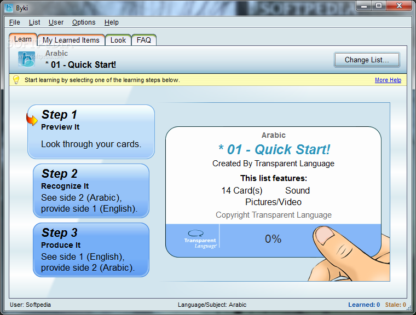Click the Change List button

(367, 60)
